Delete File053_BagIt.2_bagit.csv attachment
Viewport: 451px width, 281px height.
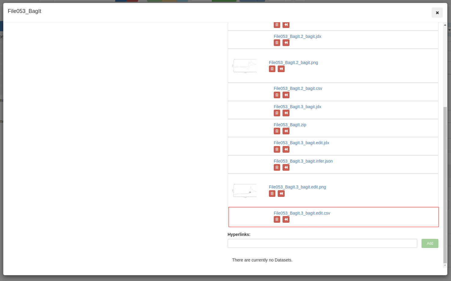(277, 95)
